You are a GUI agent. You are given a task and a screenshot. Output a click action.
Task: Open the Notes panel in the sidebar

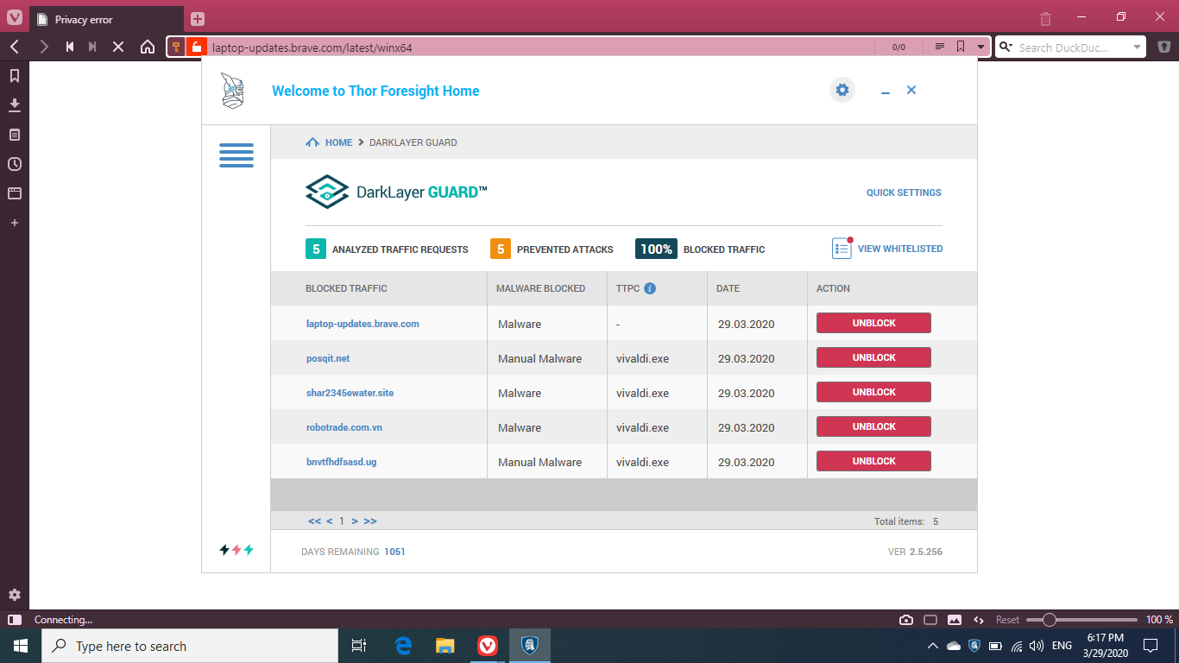[x=15, y=135]
